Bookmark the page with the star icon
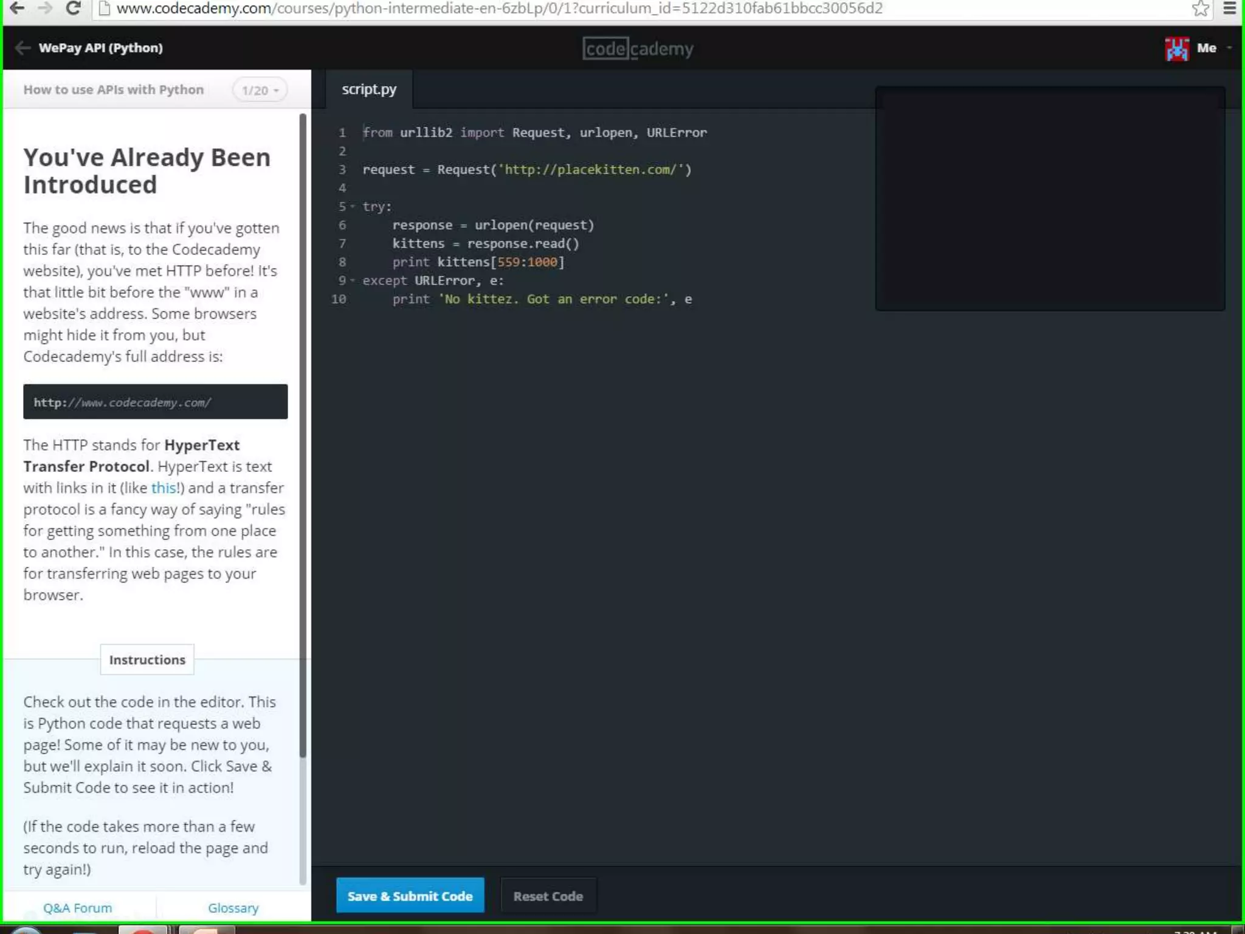Image resolution: width=1245 pixels, height=934 pixels. click(1200, 9)
